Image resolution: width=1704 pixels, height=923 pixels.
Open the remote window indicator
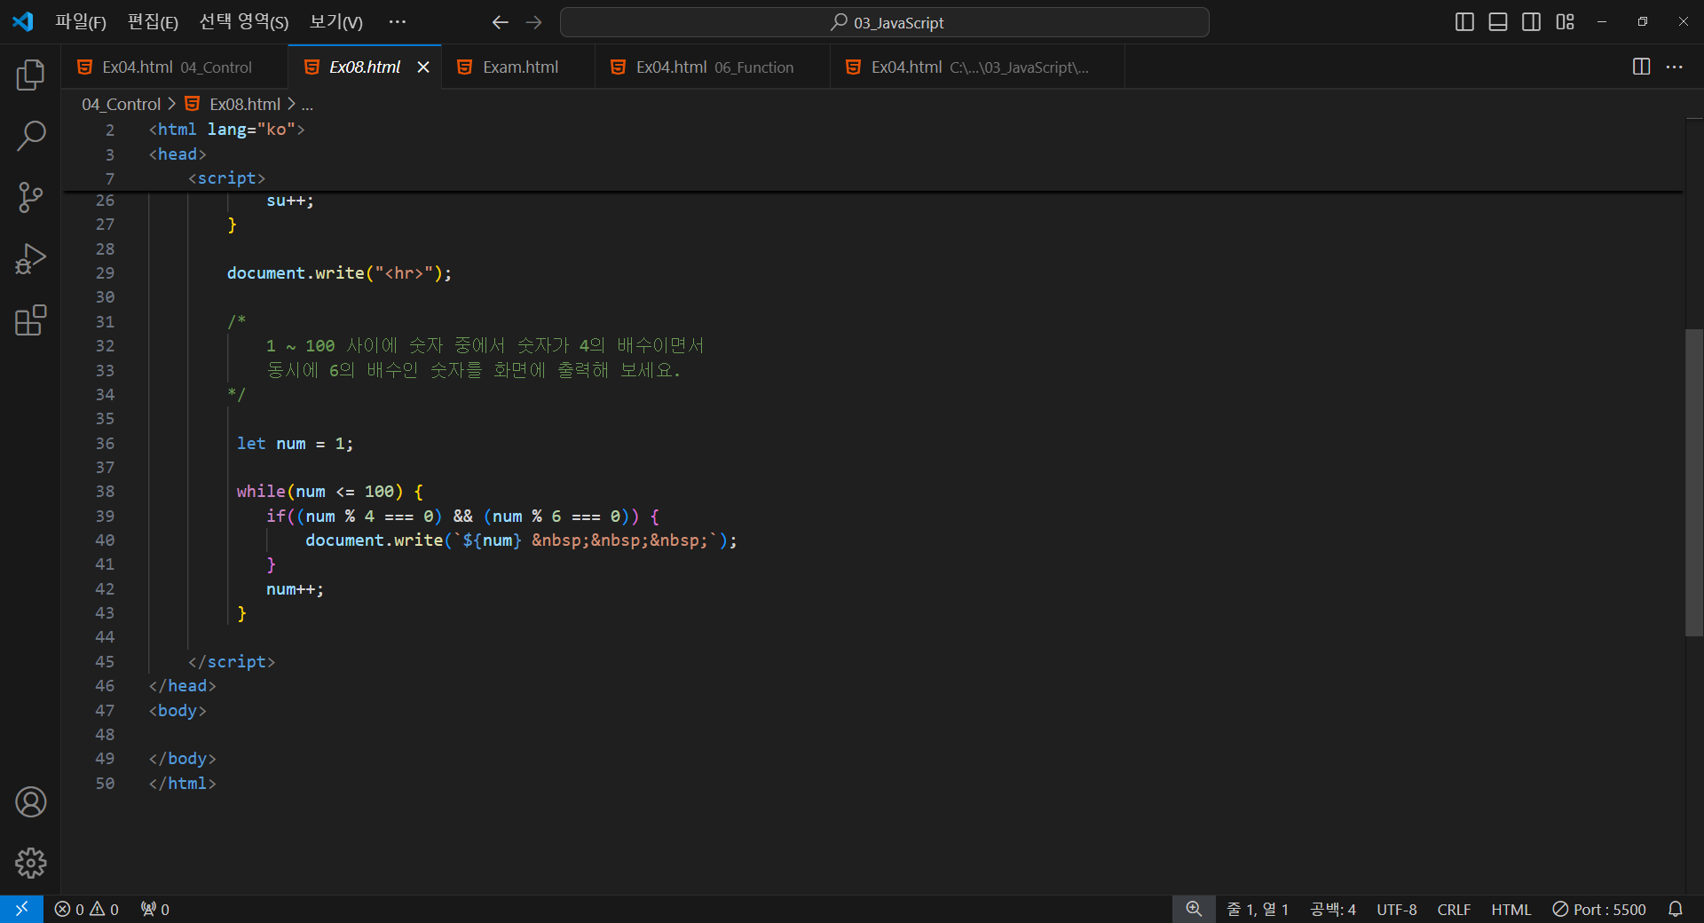[21, 909]
